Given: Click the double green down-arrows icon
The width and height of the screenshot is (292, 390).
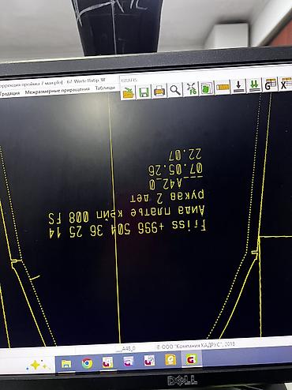Looking at the screenshot, I should click(254, 85).
